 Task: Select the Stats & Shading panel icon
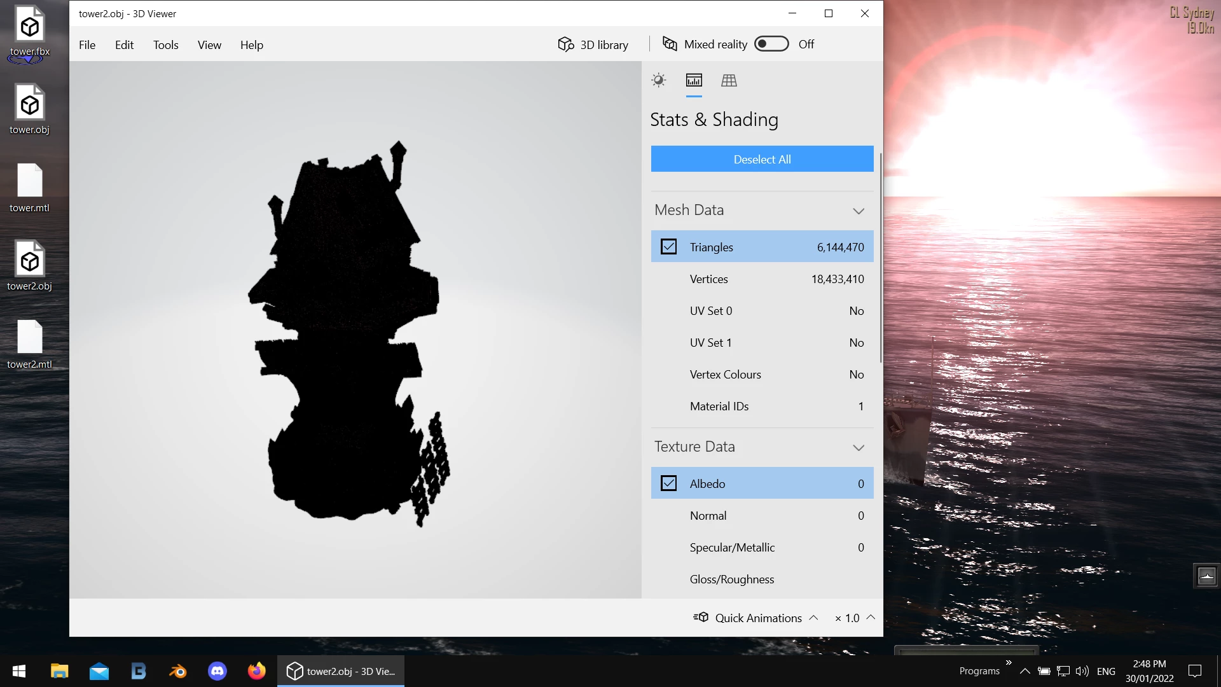click(694, 80)
